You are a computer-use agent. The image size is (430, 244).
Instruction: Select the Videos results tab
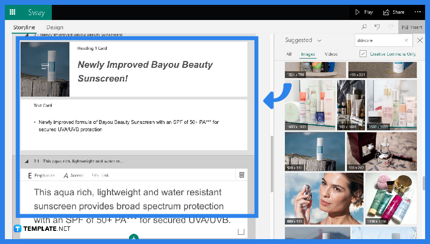[331, 54]
